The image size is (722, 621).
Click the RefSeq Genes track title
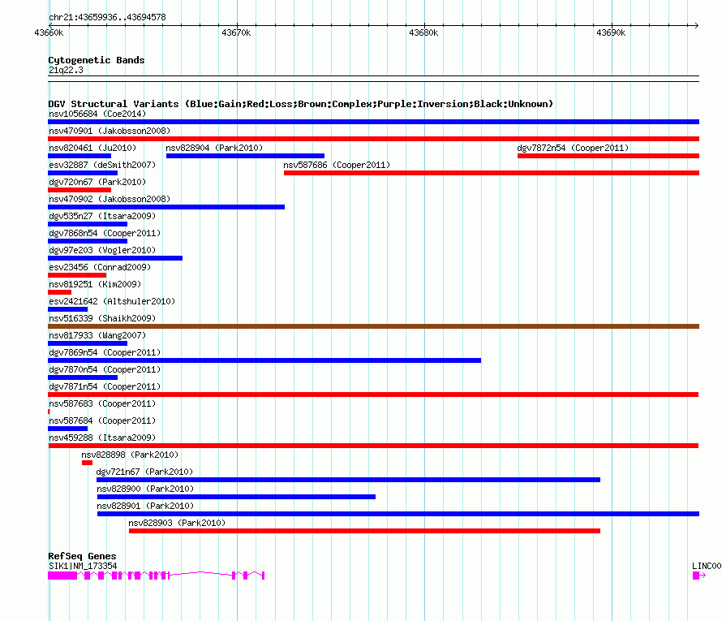tap(82, 556)
